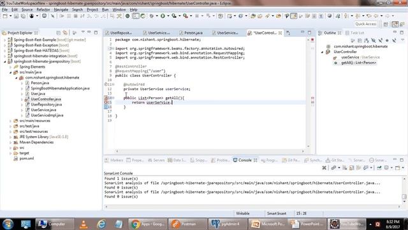Toggle Scroll Lock in console toolbar

(352, 167)
